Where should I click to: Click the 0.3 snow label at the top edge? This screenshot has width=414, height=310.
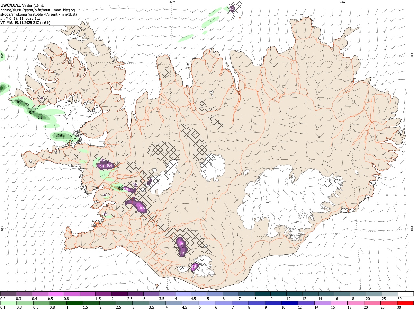pyautogui.click(x=232, y=9)
